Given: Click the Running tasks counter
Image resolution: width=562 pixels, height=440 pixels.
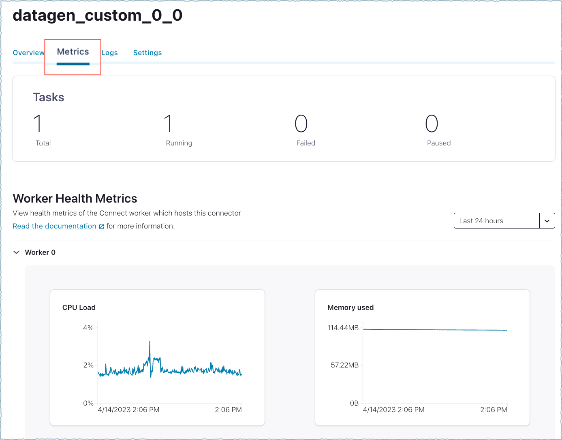Looking at the screenshot, I should pyautogui.click(x=169, y=124).
